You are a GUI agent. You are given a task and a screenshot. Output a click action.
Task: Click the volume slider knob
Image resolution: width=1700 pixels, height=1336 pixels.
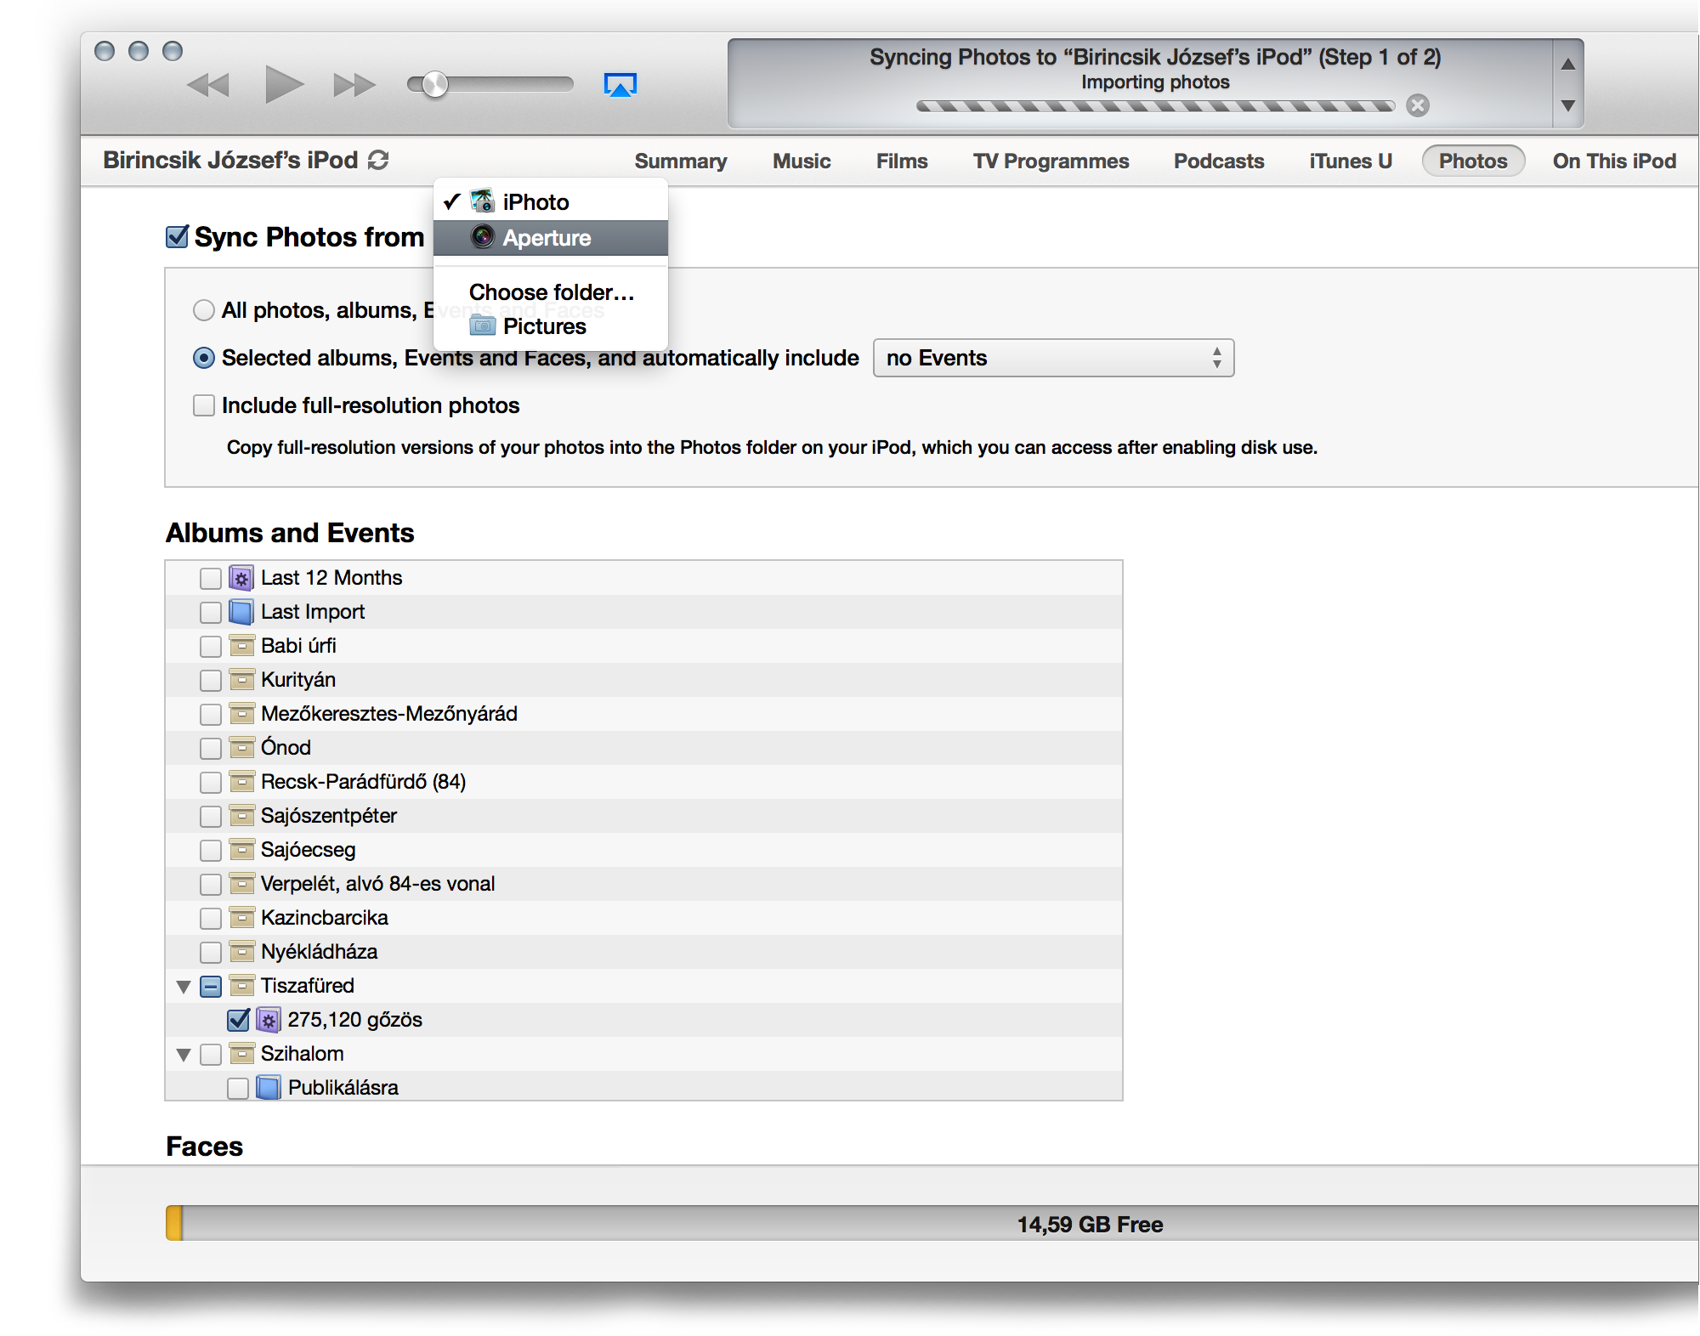435,84
